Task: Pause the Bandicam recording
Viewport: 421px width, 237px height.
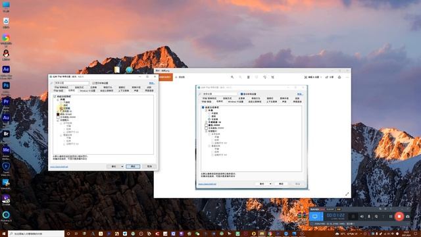Action: pyautogui.click(x=391, y=217)
